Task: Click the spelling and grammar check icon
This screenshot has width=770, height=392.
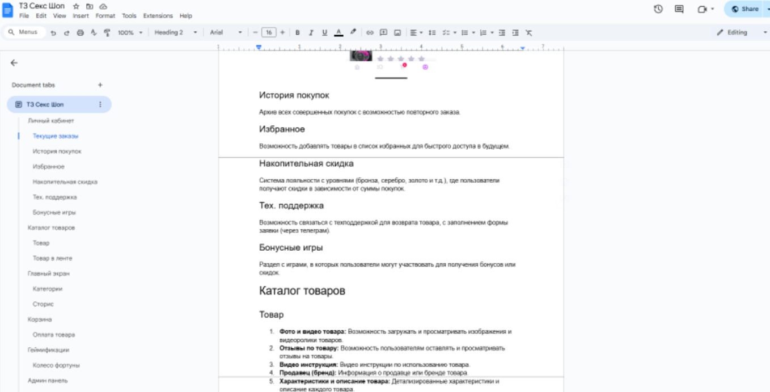Action: coord(94,33)
